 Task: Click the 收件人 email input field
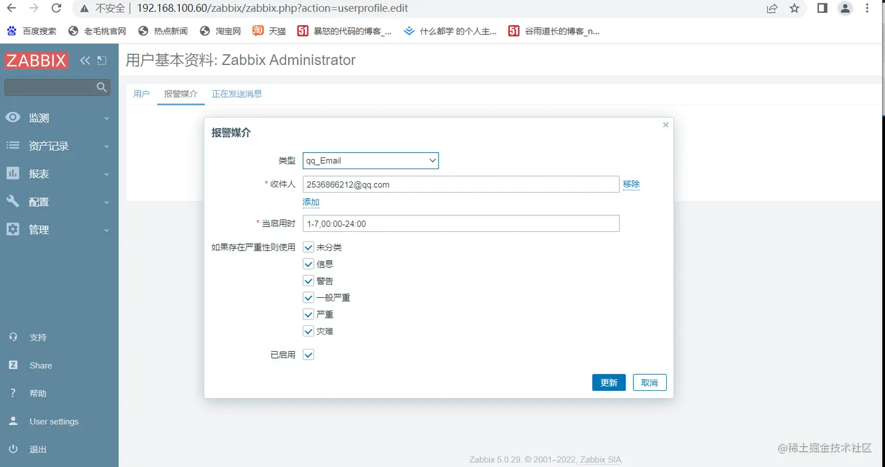pyautogui.click(x=461, y=184)
